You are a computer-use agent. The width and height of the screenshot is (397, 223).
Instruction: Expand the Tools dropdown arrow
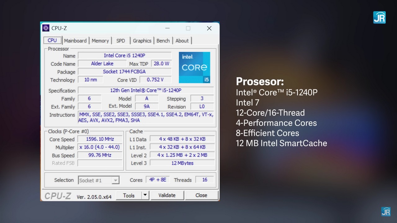coord(145,195)
